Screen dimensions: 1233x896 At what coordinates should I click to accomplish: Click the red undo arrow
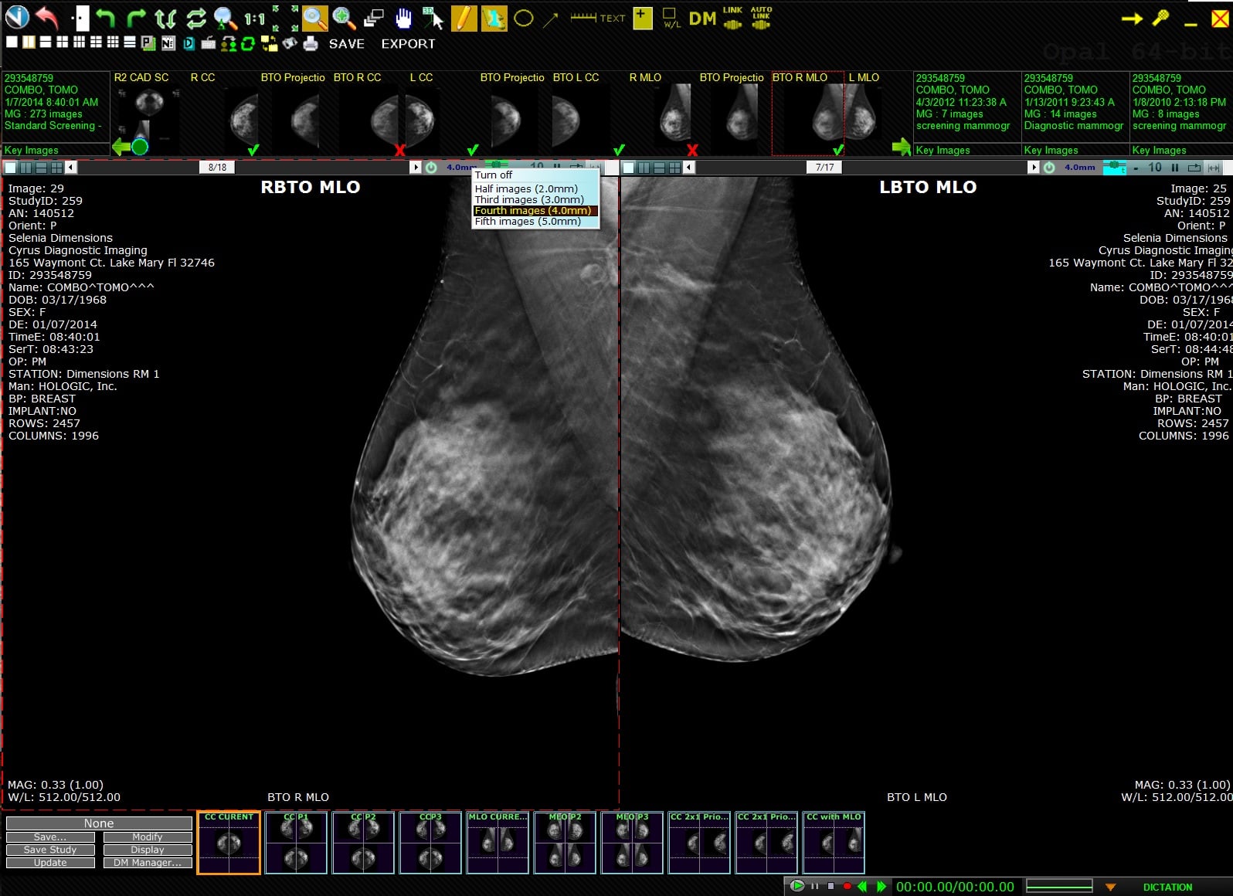[x=47, y=18]
